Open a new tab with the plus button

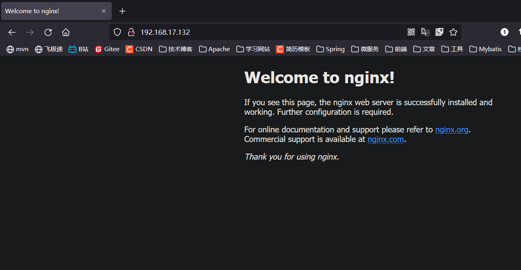pos(123,11)
